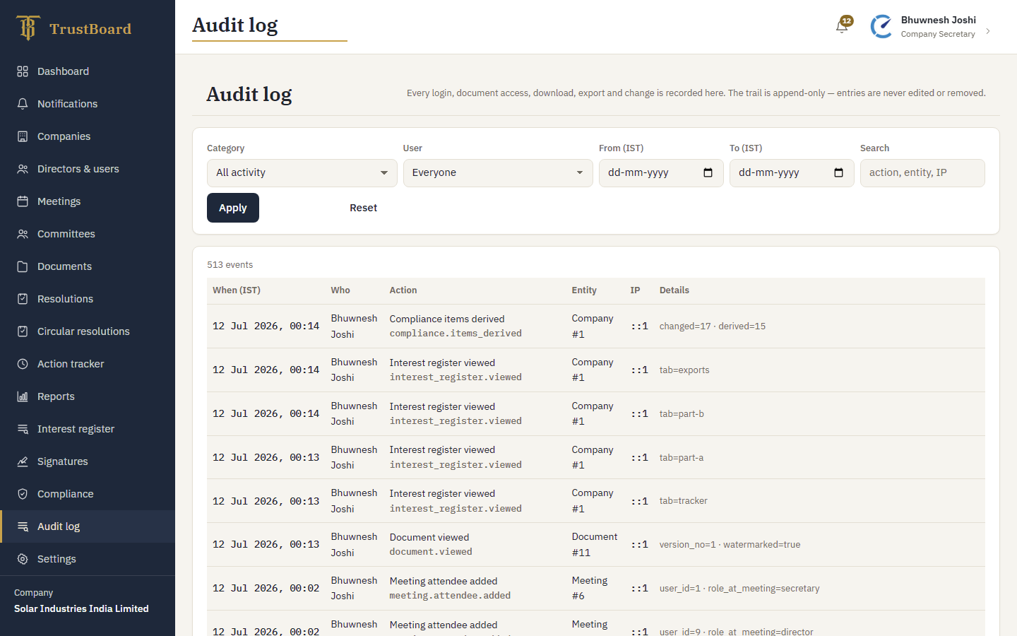1017x636 pixels.
Task: Click 'changed=17 · derived=15' details text
Action: click(x=713, y=326)
